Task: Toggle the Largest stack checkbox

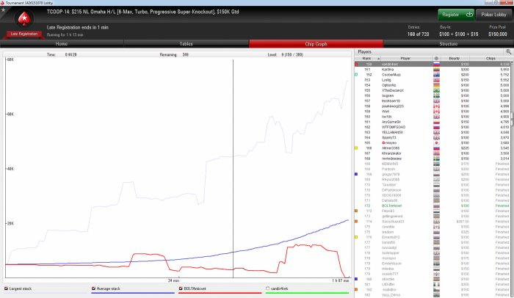Action: pos(6,288)
